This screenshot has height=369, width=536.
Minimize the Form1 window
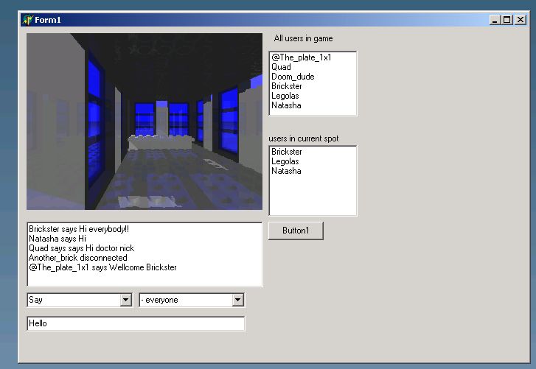495,20
